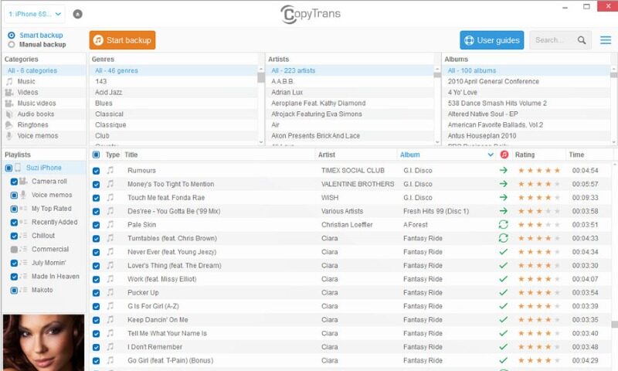
Task: Sort by the Title column header
Action: pyautogui.click(x=131, y=155)
